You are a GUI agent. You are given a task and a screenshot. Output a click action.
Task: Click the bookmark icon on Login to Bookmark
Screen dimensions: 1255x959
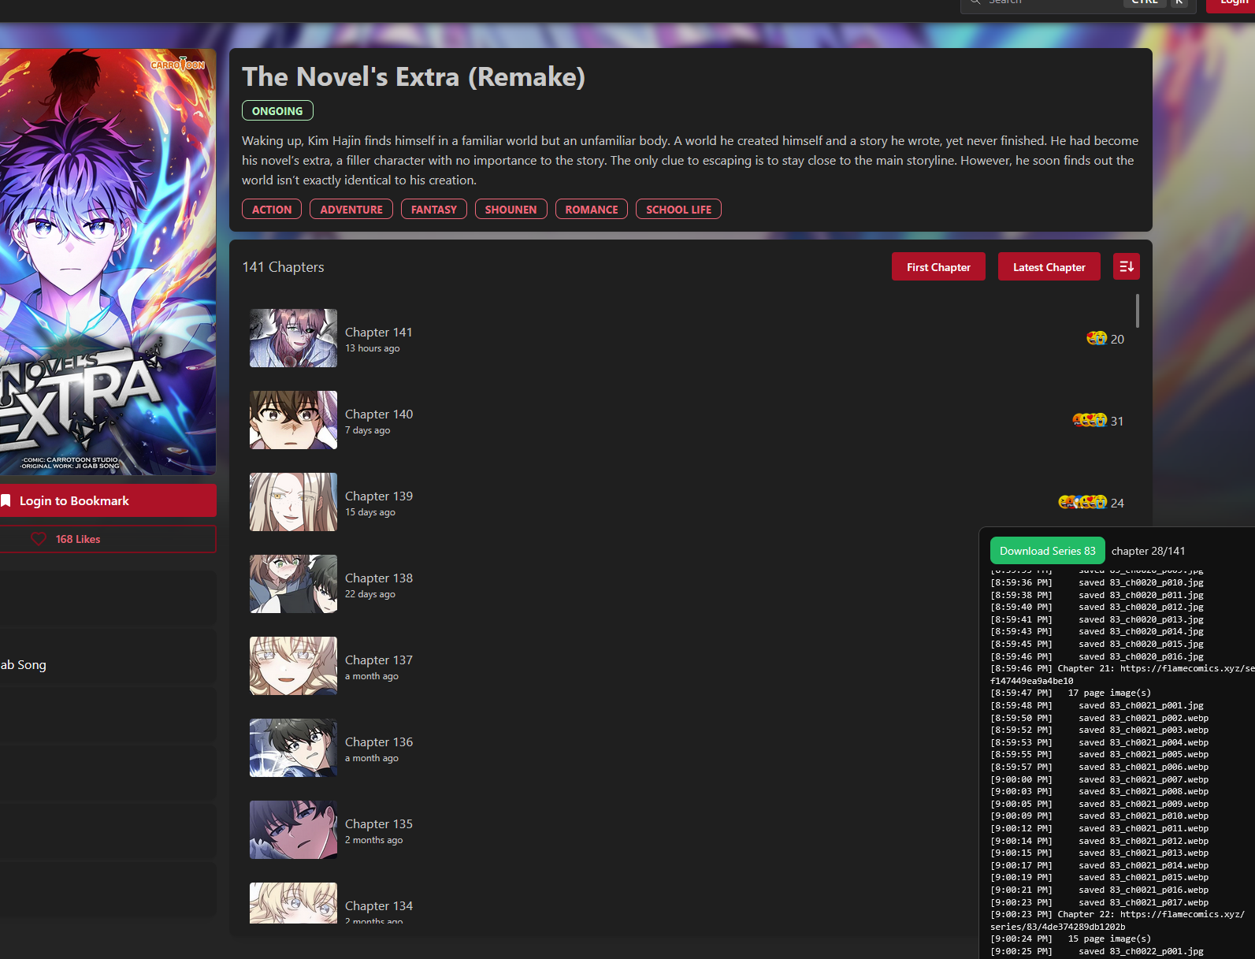click(6, 500)
